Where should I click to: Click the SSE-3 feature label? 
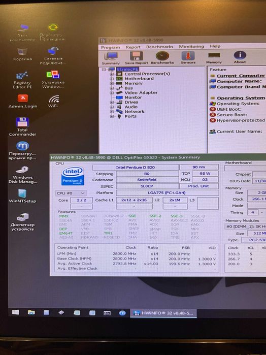tap(176, 216)
